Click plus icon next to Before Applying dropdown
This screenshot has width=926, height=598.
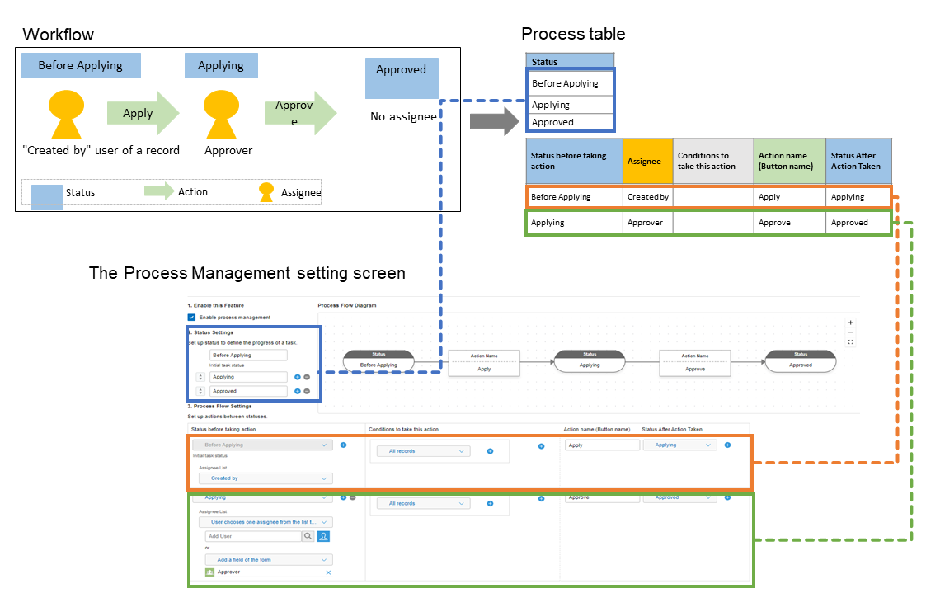coord(343,445)
